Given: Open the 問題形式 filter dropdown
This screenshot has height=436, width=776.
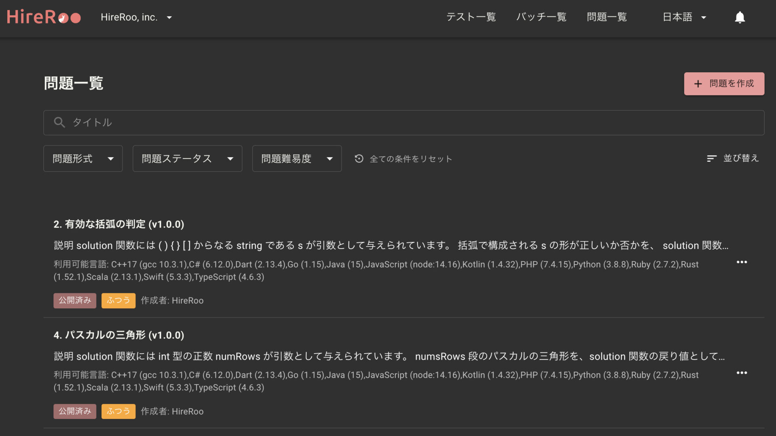Looking at the screenshot, I should click(83, 158).
